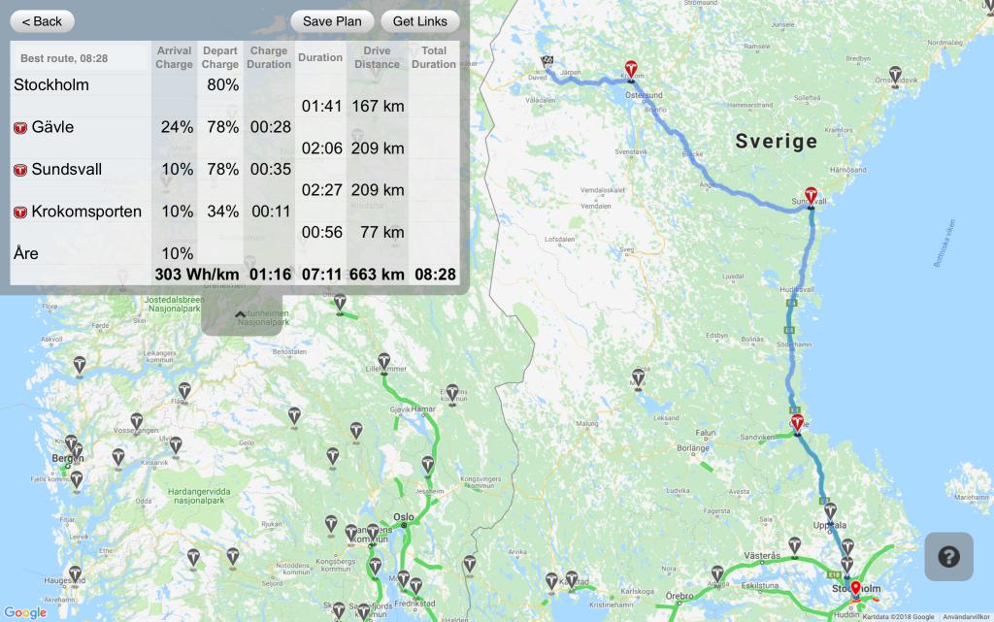This screenshot has width=994, height=622.
Task: Open the help question mark button
Action: [x=949, y=557]
